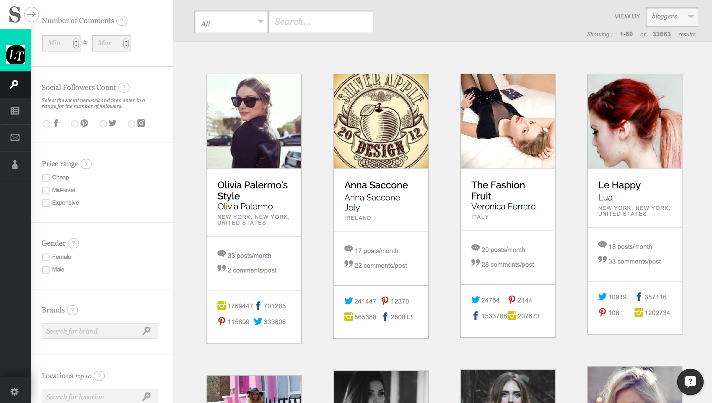Click the main Search field
Image resolution: width=712 pixels, height=403 pixels.
[321, 22]
